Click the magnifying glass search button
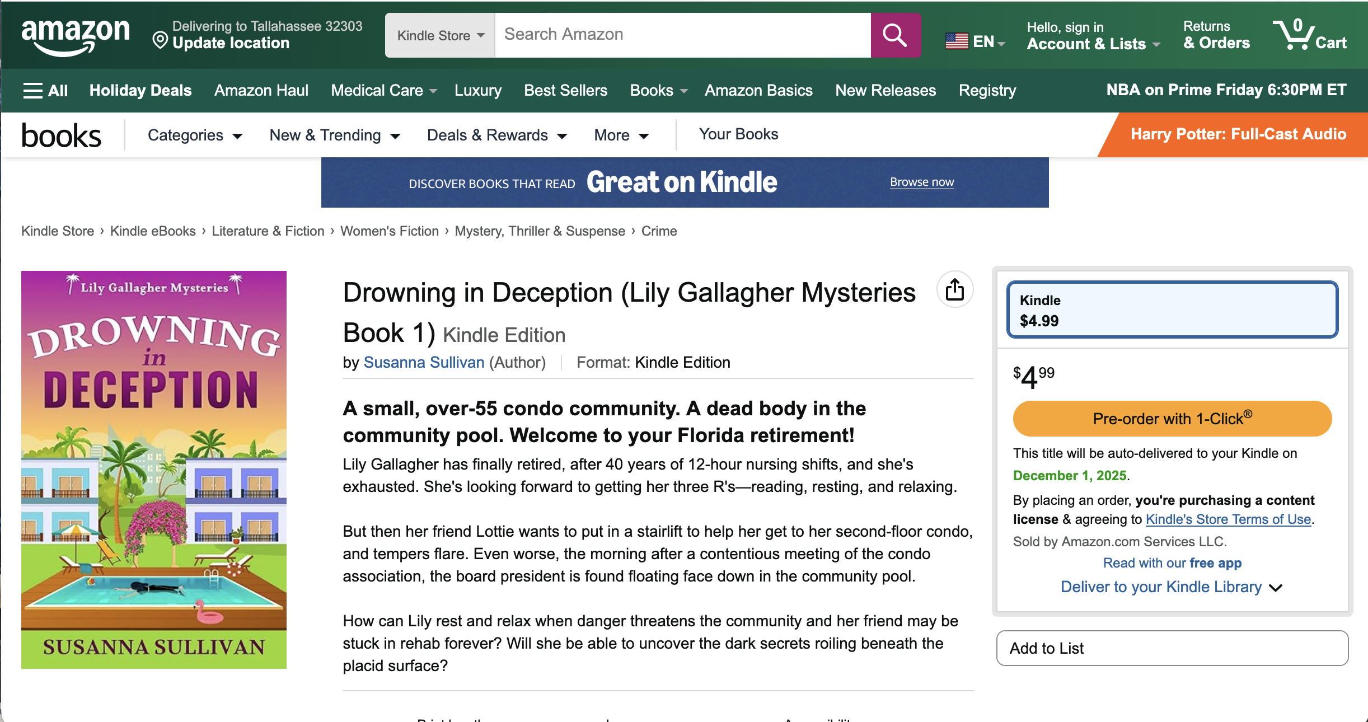Image resolution: width=1368 pixels, height=722 pixels. click(895, 35)
